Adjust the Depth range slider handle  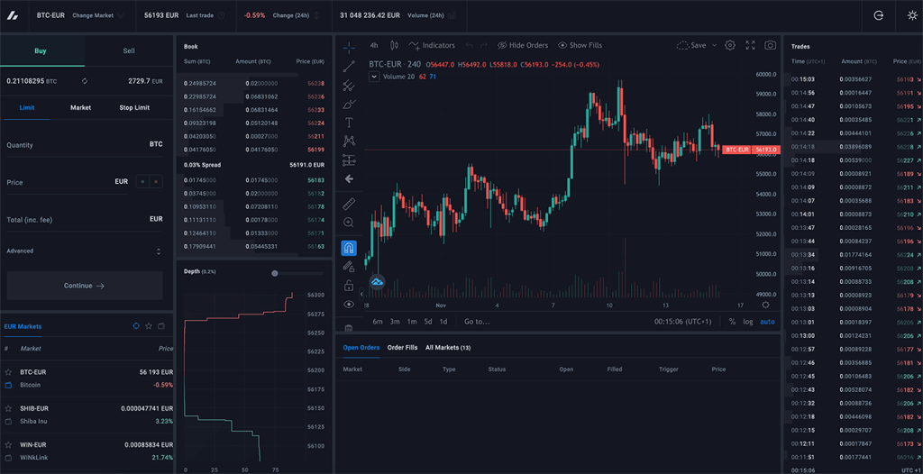pos(275,273)
